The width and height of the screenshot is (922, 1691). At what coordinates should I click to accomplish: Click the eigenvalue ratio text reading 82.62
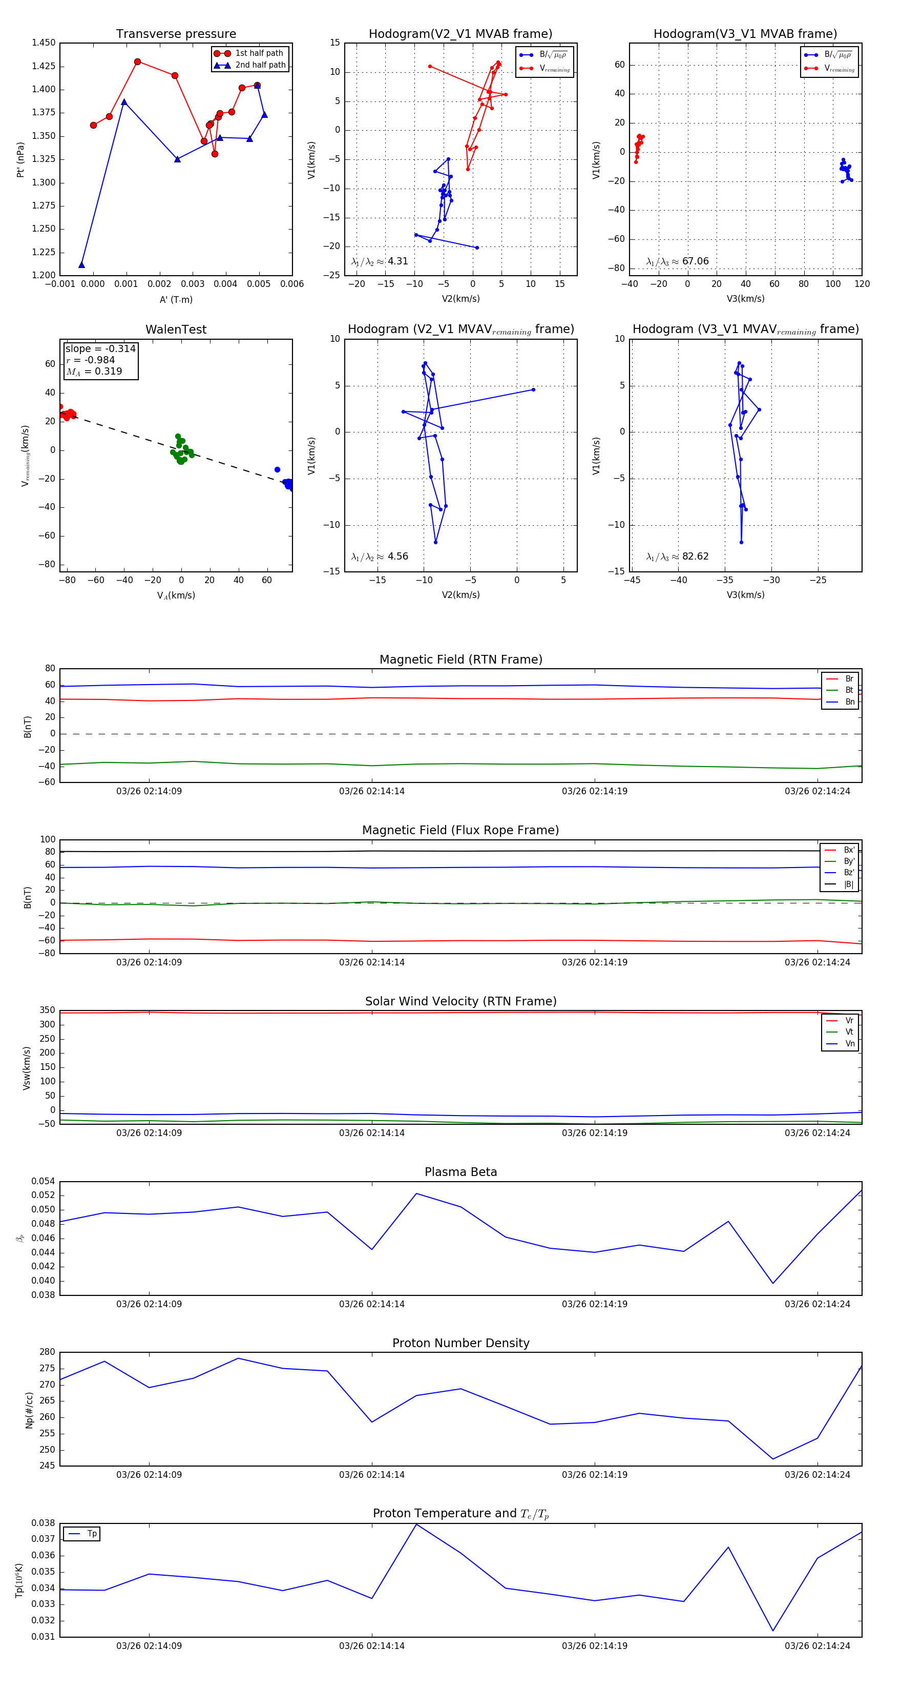coord(677,556)
